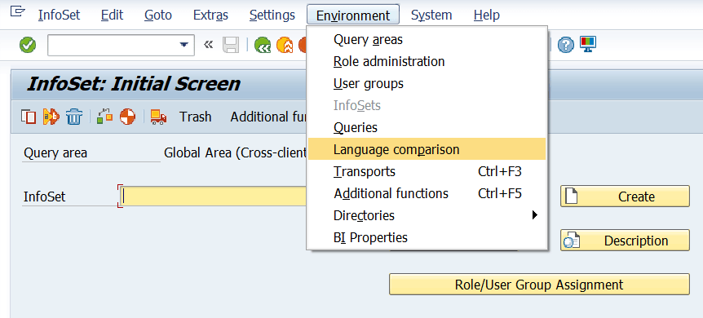Click the orange Exit arrow icon
Viewport: 703px width, 318px height.
coord(285,45)
